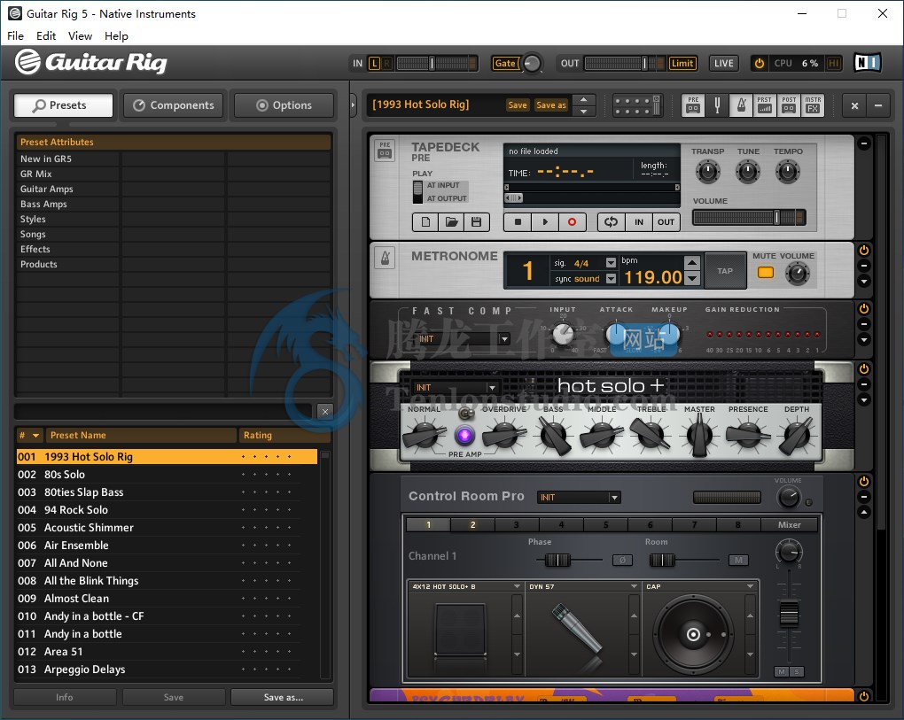Toggle Metronome module power
This screenshot has height=720, width=904.
[x=863, y=250]
